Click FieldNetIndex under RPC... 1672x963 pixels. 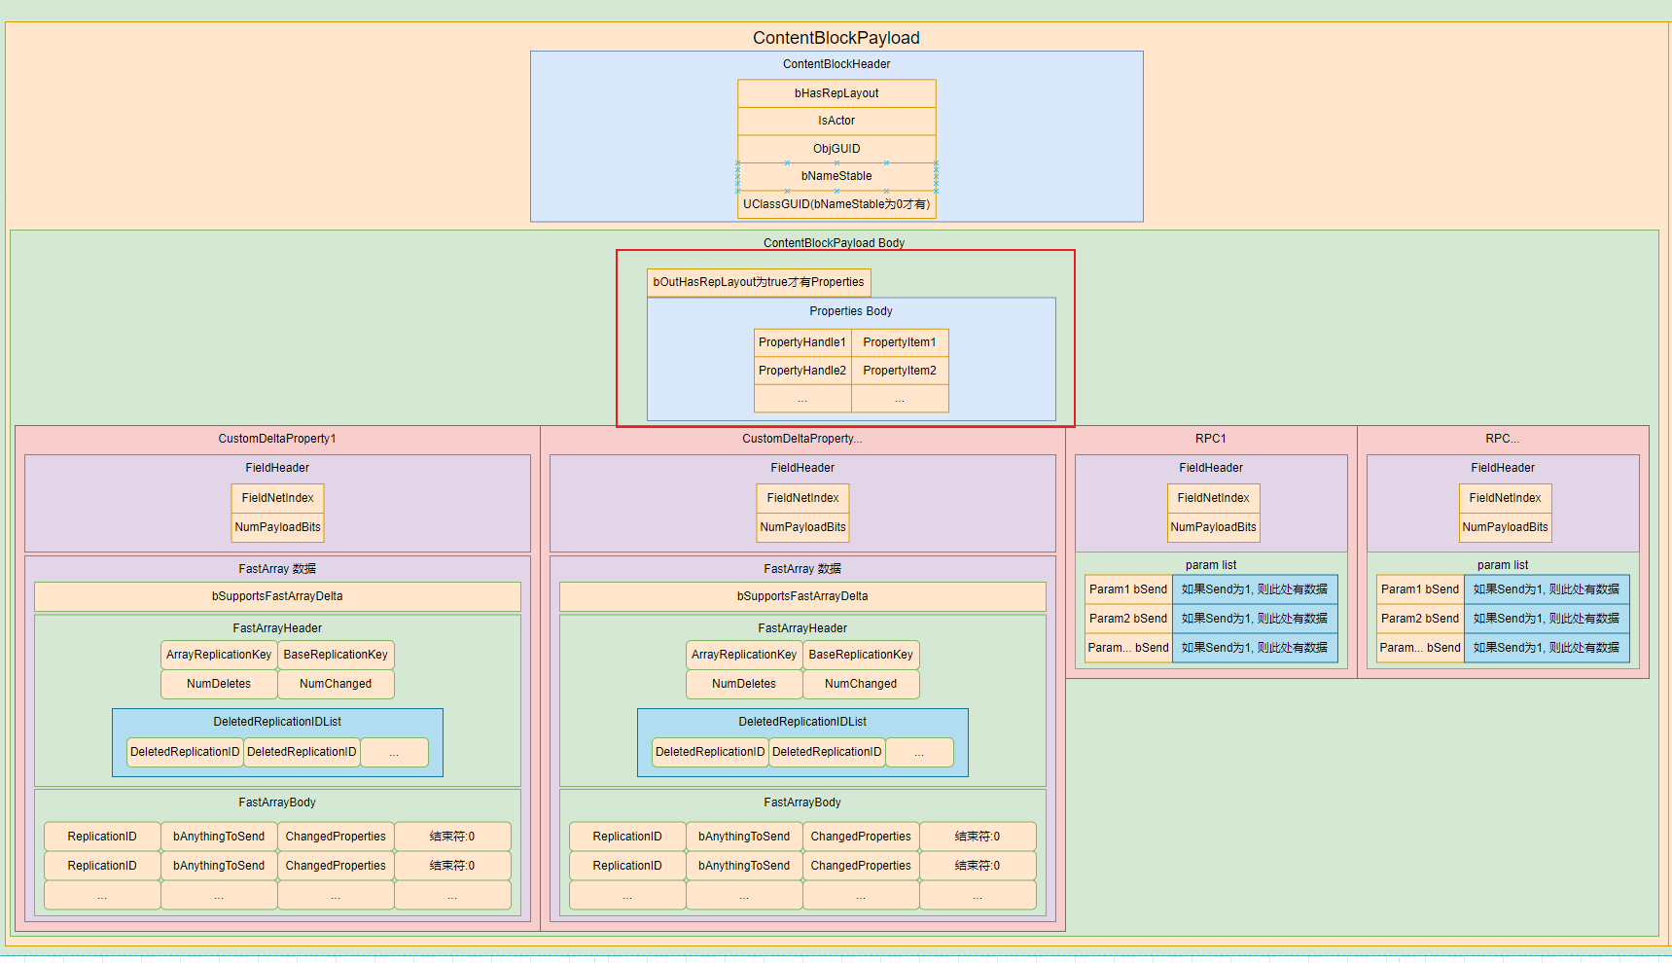click(x=1505, y=498)
